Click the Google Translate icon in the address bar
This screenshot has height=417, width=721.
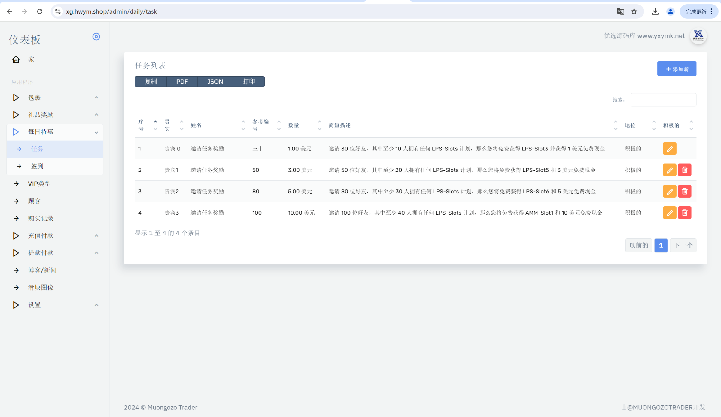[x=620, y=11]
